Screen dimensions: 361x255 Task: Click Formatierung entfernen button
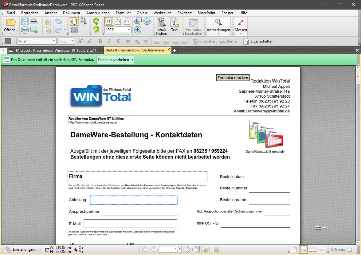[215, 41]
